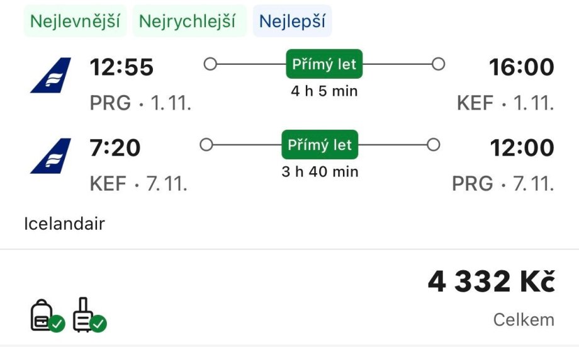The height and width of the screenshot is (347, 579).
Task: Click the departure circle on the return route line
Action: (206, 145)
